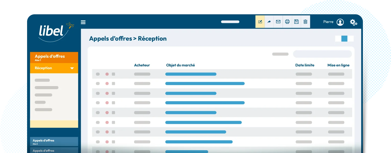Click the edit pencil icon
The image size is (391, 153).
260,22
